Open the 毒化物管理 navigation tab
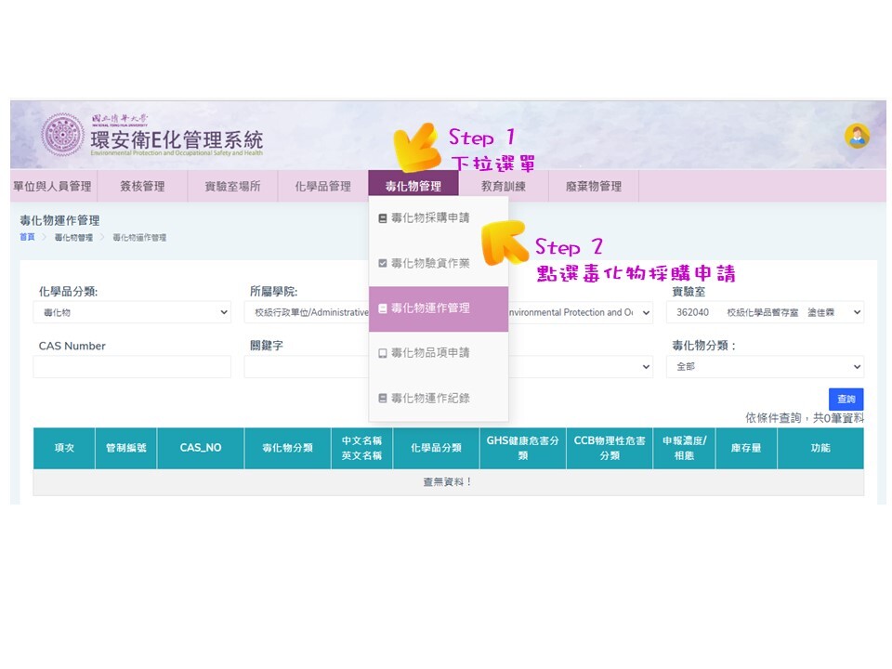 (x=413, y=186)
